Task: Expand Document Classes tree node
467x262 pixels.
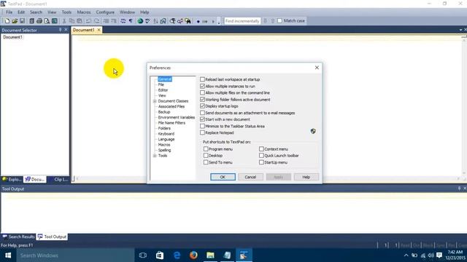Action: coord(155,101)
